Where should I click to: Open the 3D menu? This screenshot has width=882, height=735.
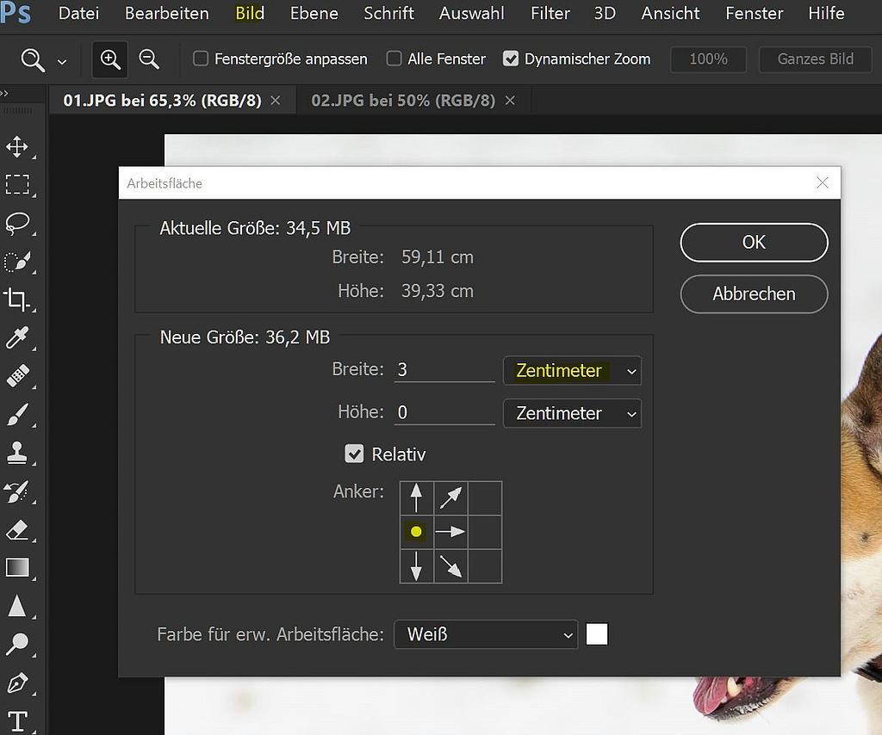605,13
